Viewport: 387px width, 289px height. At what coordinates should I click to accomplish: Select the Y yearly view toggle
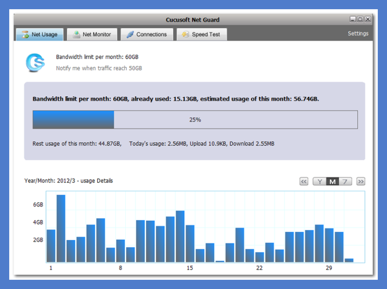point(319,181)
